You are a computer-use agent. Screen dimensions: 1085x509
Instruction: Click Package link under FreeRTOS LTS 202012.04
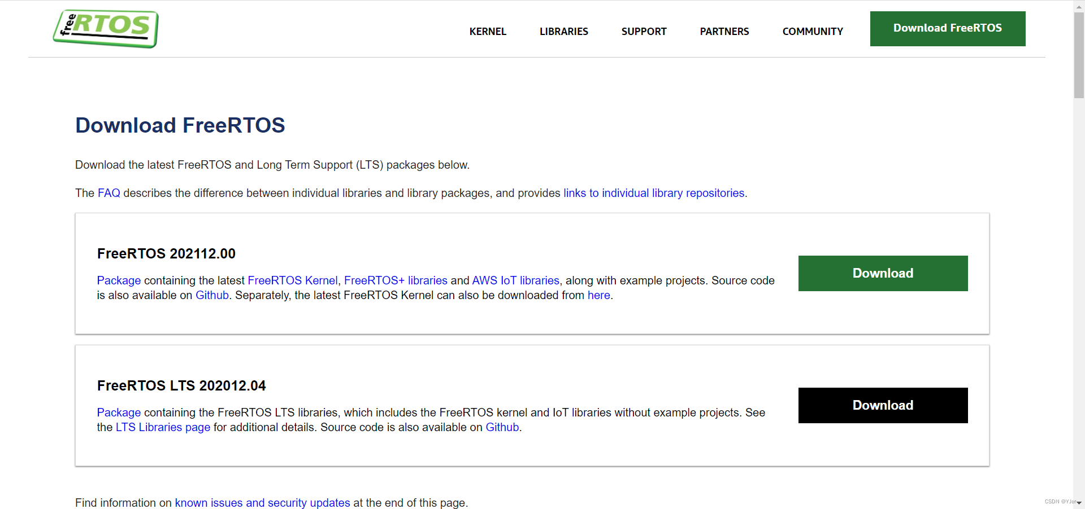coord(119,413)
